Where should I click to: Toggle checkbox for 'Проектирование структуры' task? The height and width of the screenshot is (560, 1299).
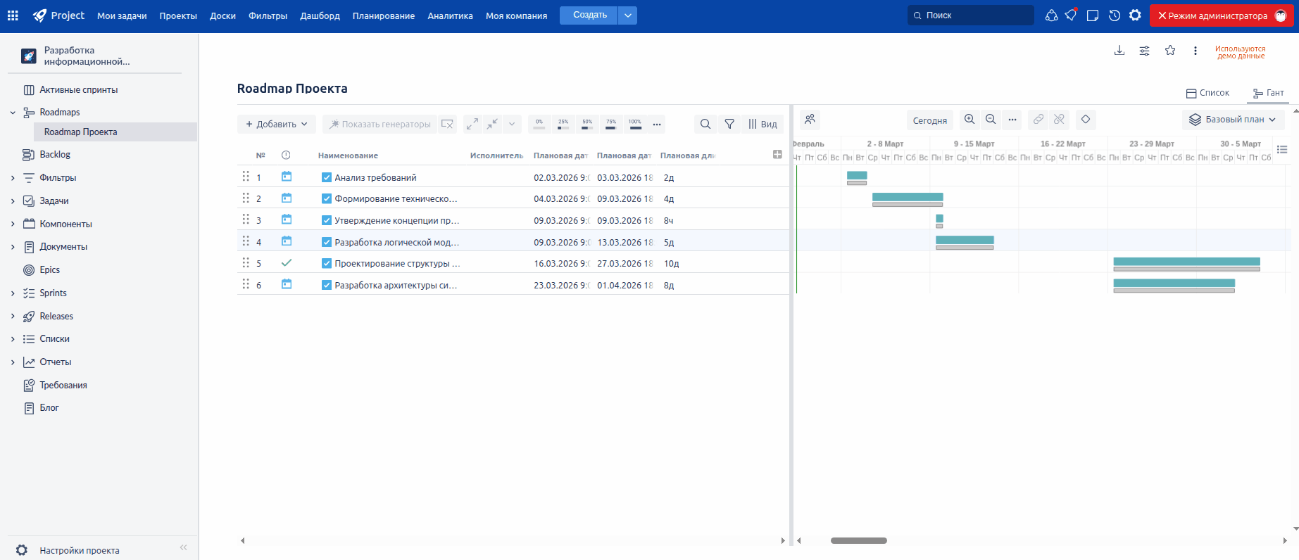[x=327, y=264]
